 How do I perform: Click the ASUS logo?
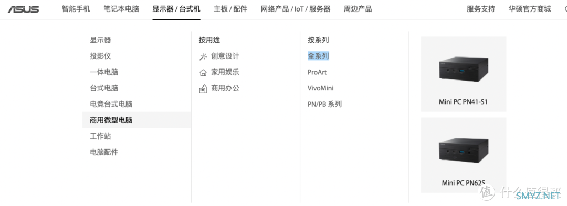pyautogui.click(x=24, y=9)
